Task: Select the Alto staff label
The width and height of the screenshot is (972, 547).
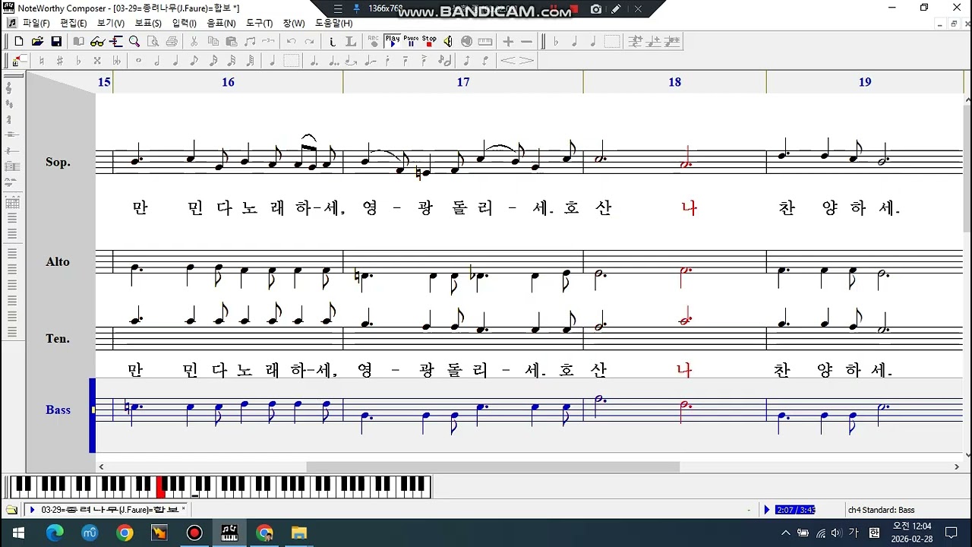Action: [x=58, y=261]
